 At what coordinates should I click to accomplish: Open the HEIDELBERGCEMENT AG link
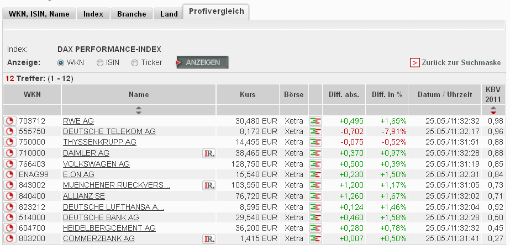pyautogui.click(x=109, y=228)
